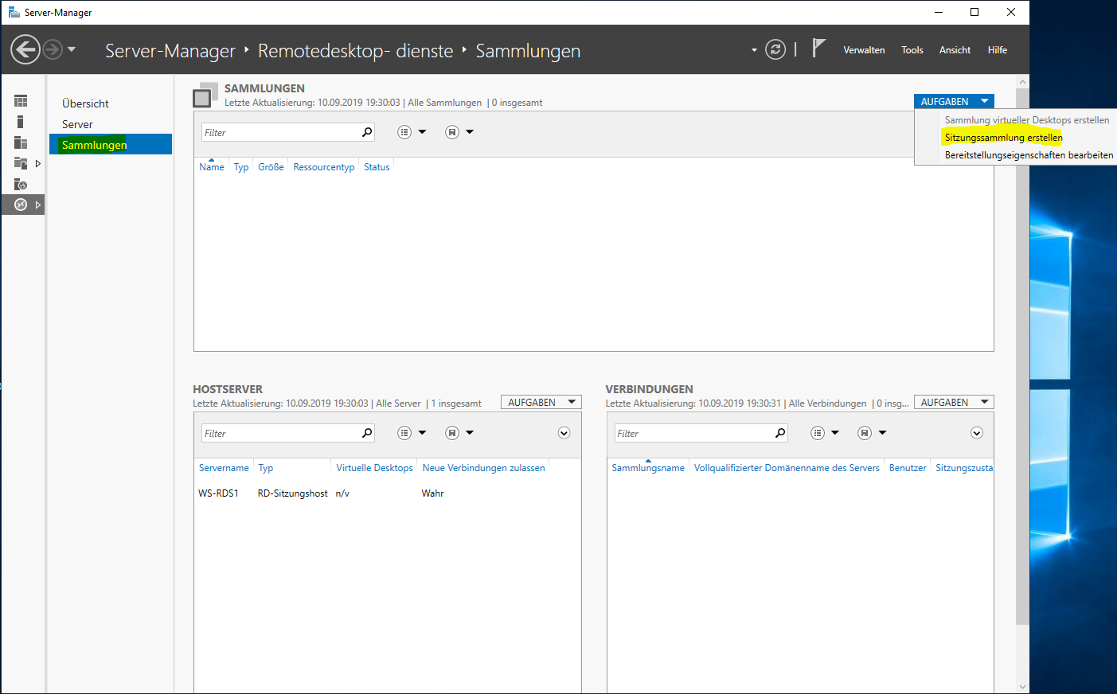Sort Hostserver by Servername column
Viewport: 1117px width, 694px height.
tap(224, 467)
